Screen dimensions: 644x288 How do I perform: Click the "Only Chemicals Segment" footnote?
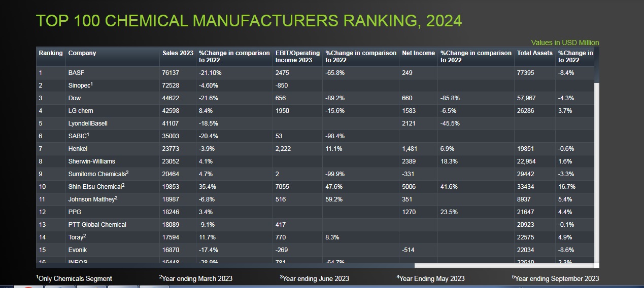(74, 278)
